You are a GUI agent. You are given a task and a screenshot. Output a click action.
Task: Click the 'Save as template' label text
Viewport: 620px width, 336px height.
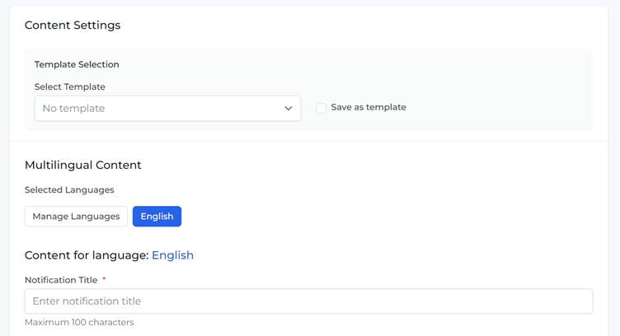pyautogui.click(x=368, y=107)
